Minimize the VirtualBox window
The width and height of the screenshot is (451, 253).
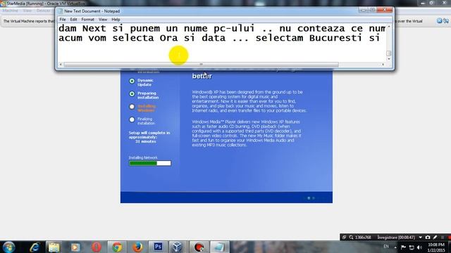pyautogui.click(x=423, y=3)
